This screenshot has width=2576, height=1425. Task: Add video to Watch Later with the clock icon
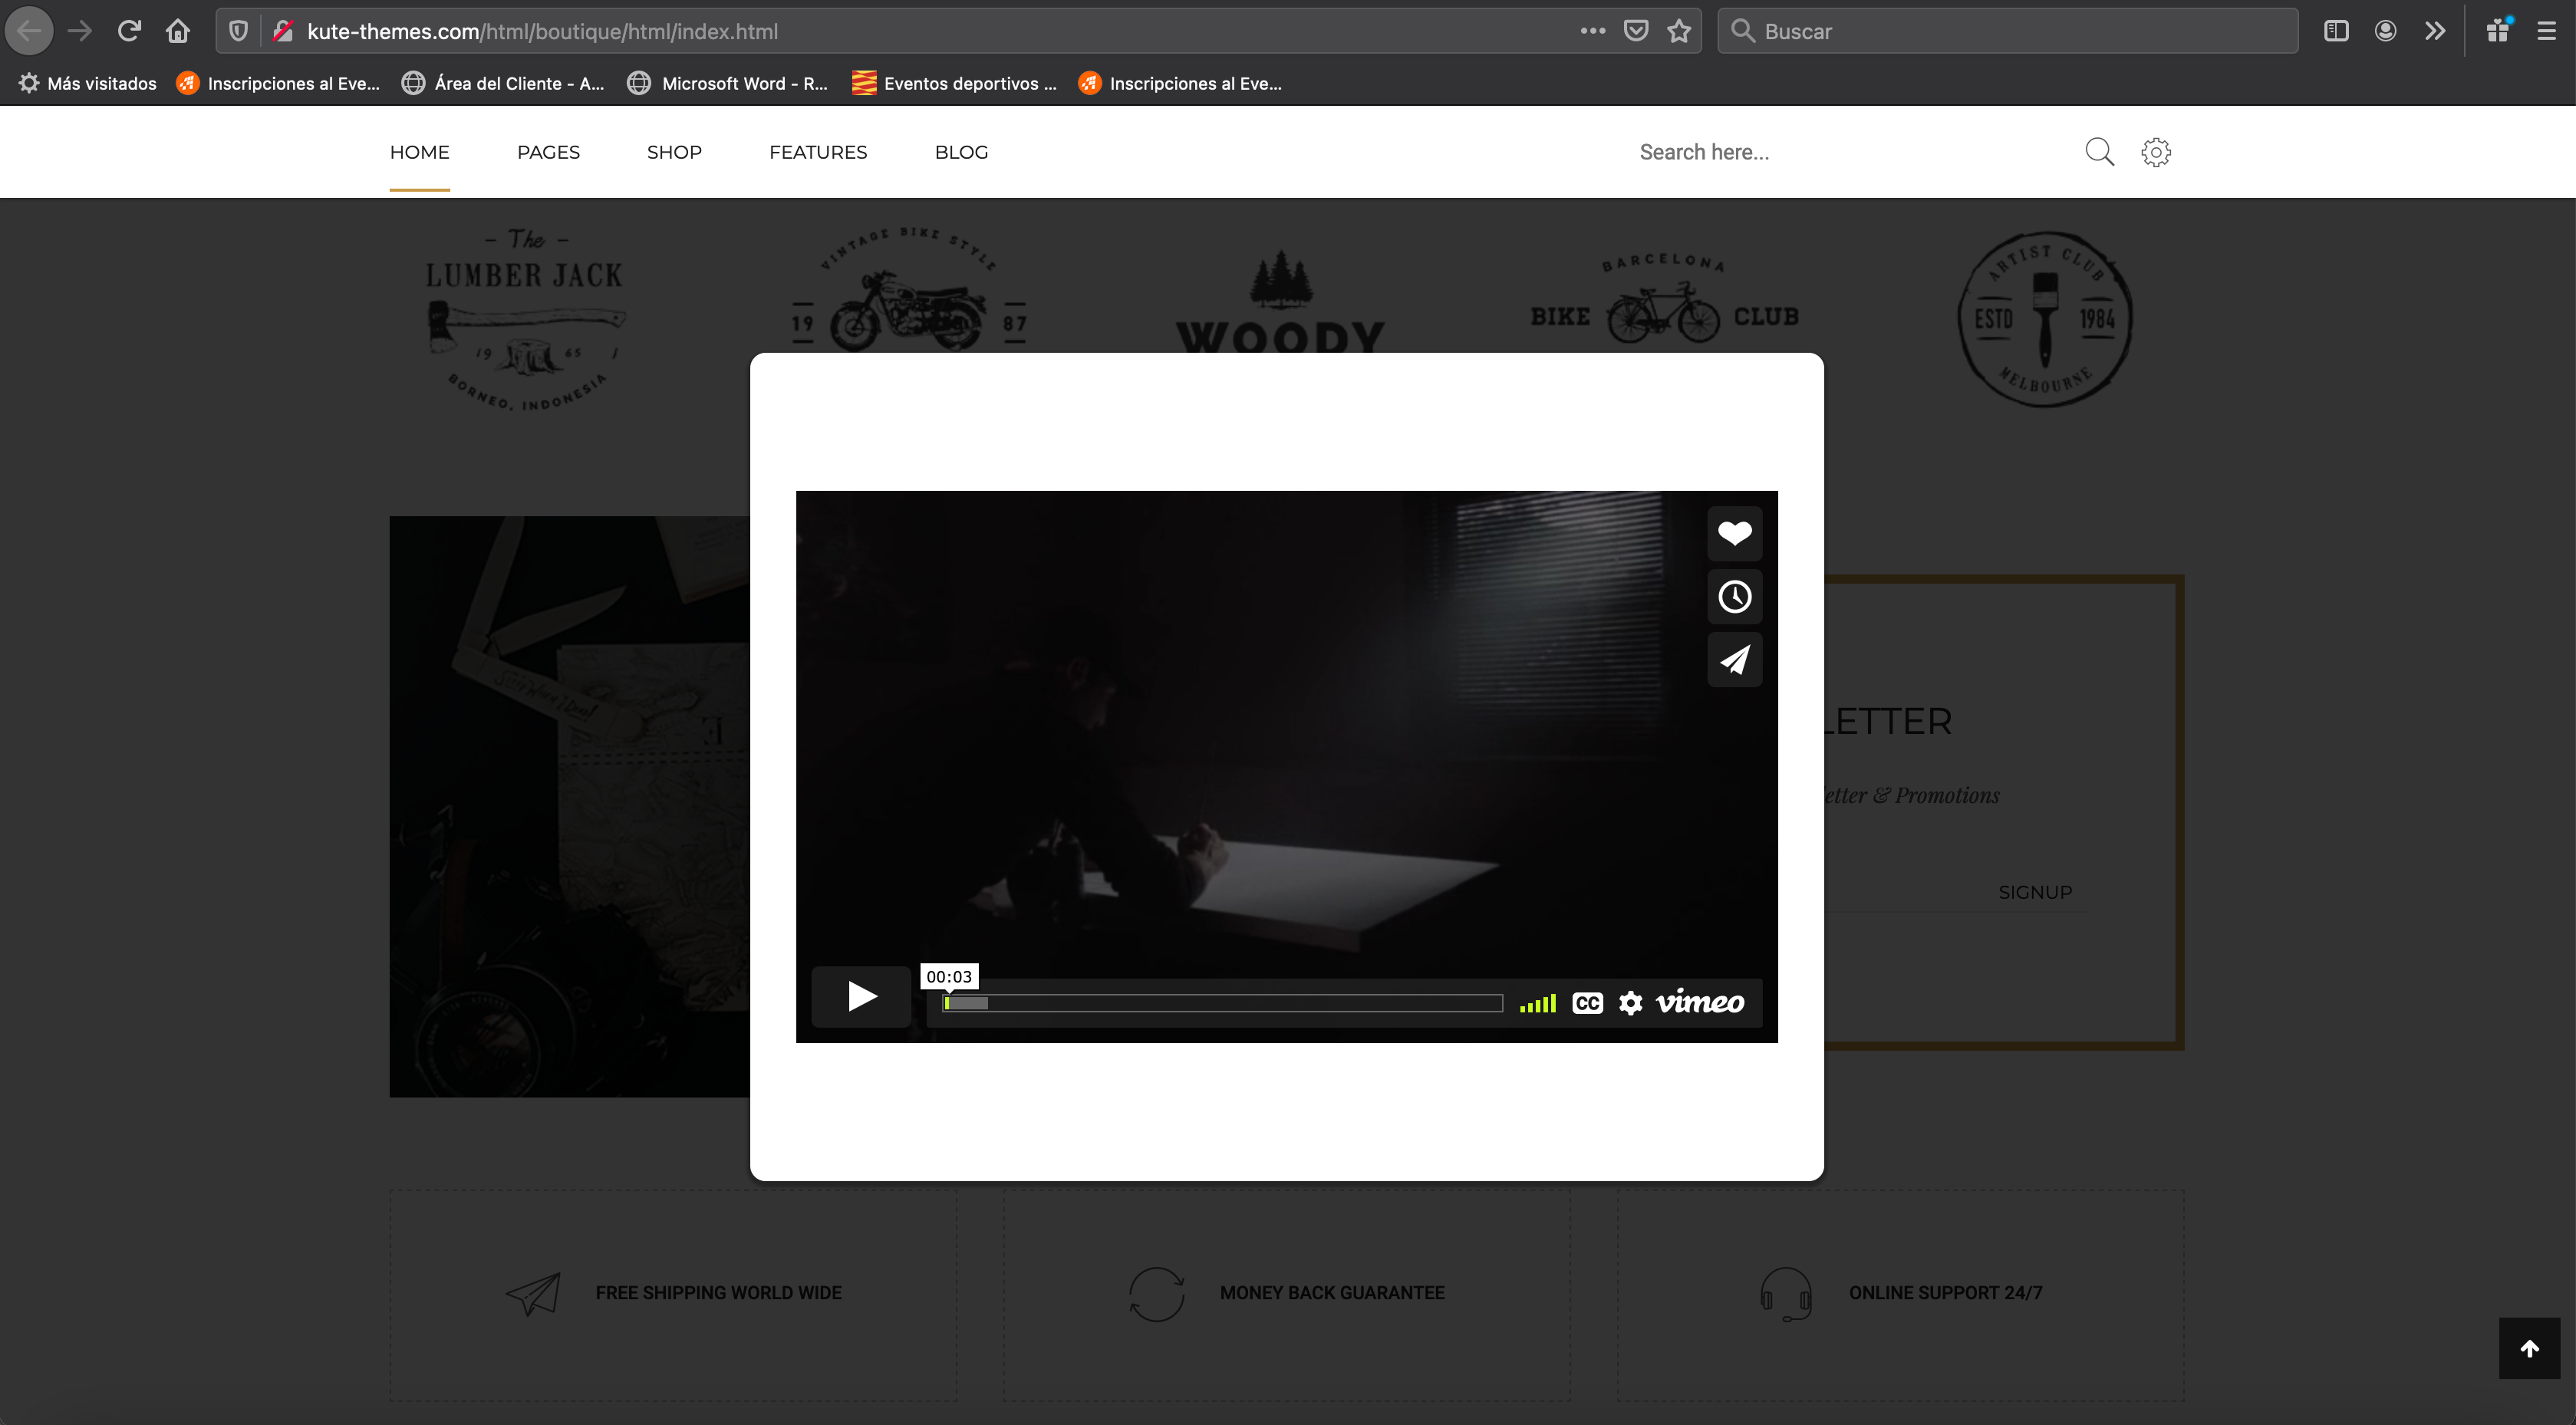pos(1734,597)
